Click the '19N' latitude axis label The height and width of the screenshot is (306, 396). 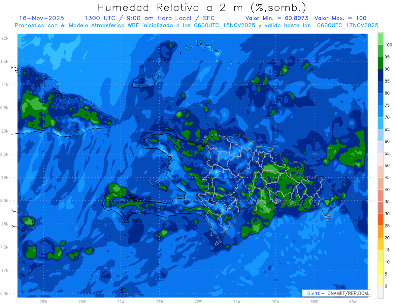click(5, 178)
